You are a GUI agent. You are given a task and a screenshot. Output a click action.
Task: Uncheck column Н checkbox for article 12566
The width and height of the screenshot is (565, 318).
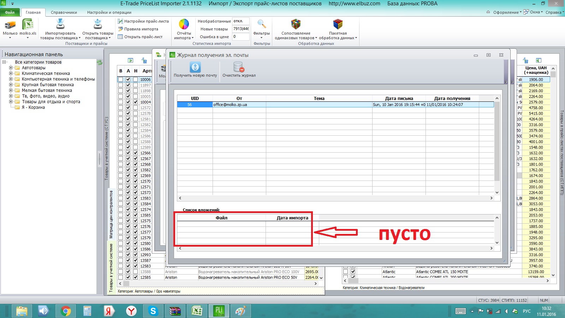(x=136, y=153)
